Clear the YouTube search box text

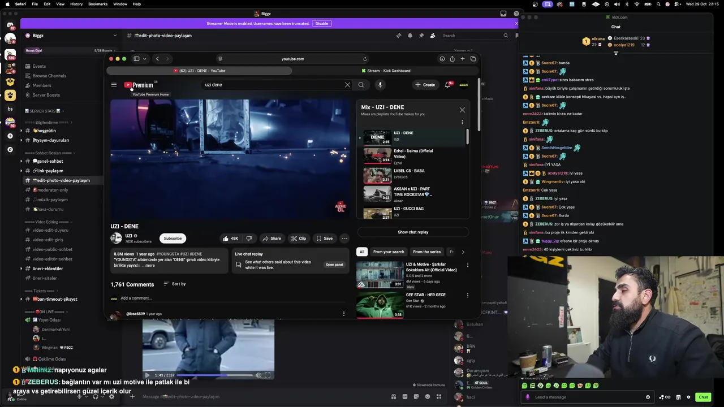point(347,85)
